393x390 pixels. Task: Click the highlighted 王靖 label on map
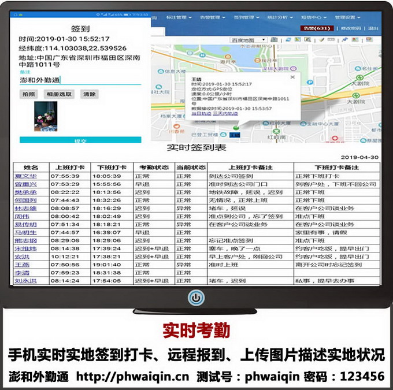(235, 135)
